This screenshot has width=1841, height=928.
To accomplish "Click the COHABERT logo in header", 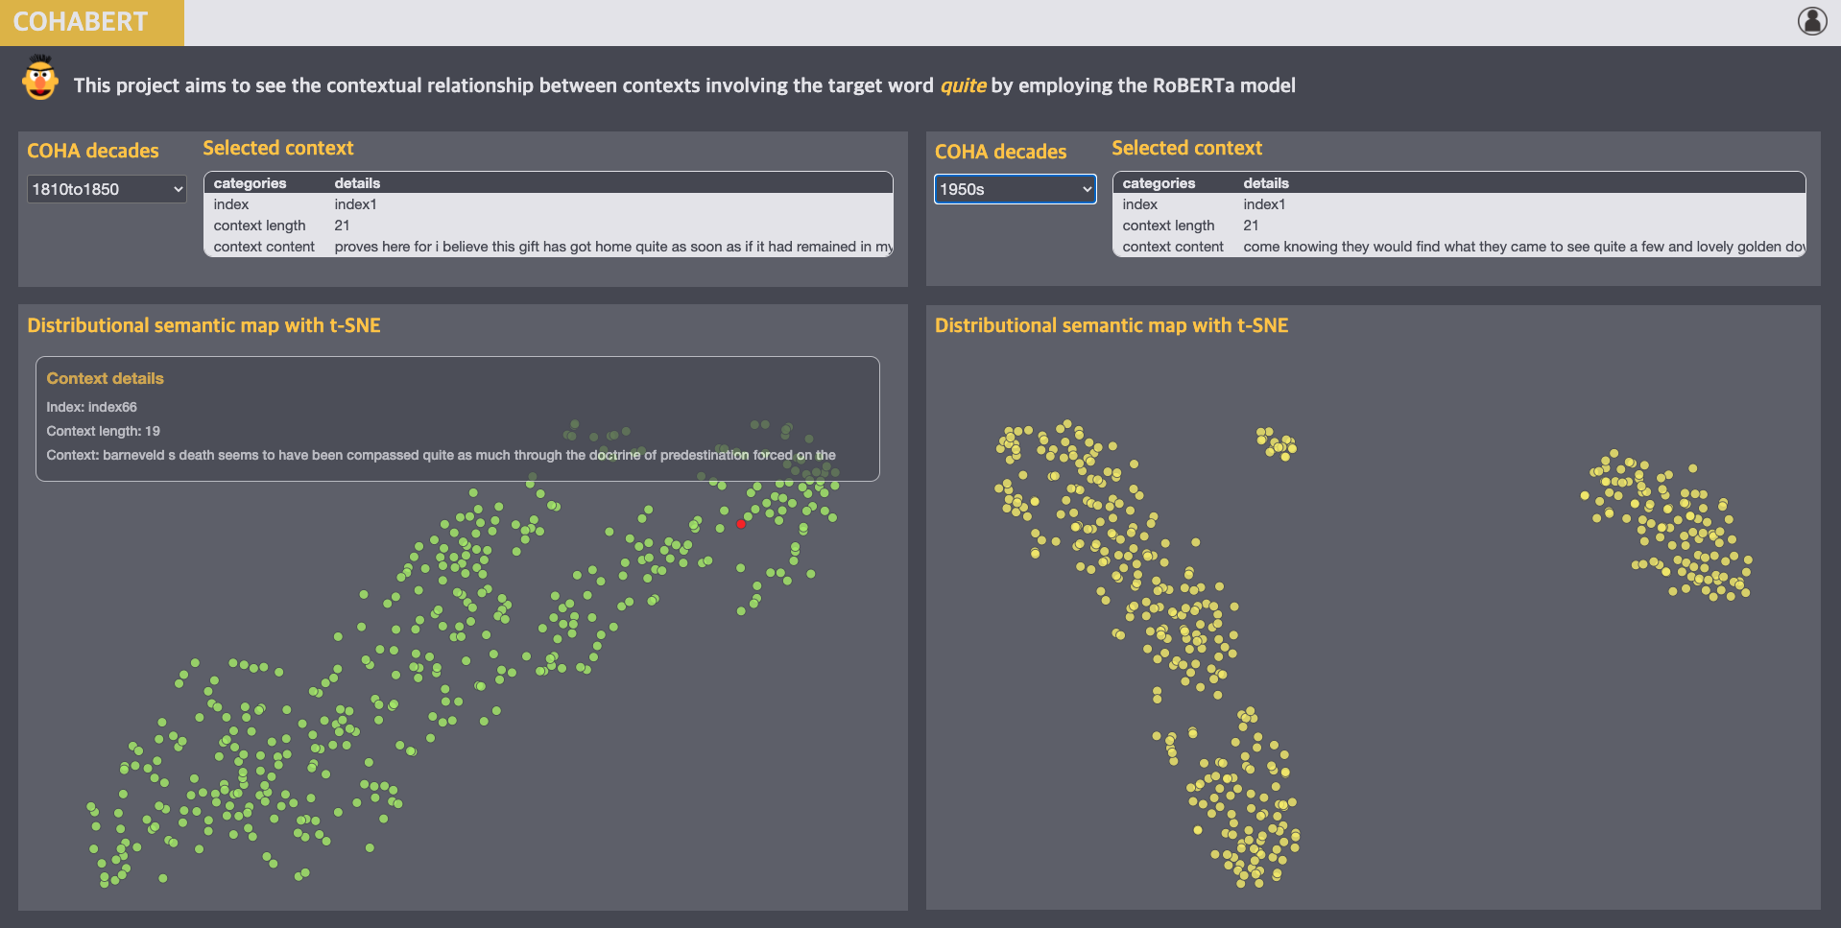I will pos(82,22).
